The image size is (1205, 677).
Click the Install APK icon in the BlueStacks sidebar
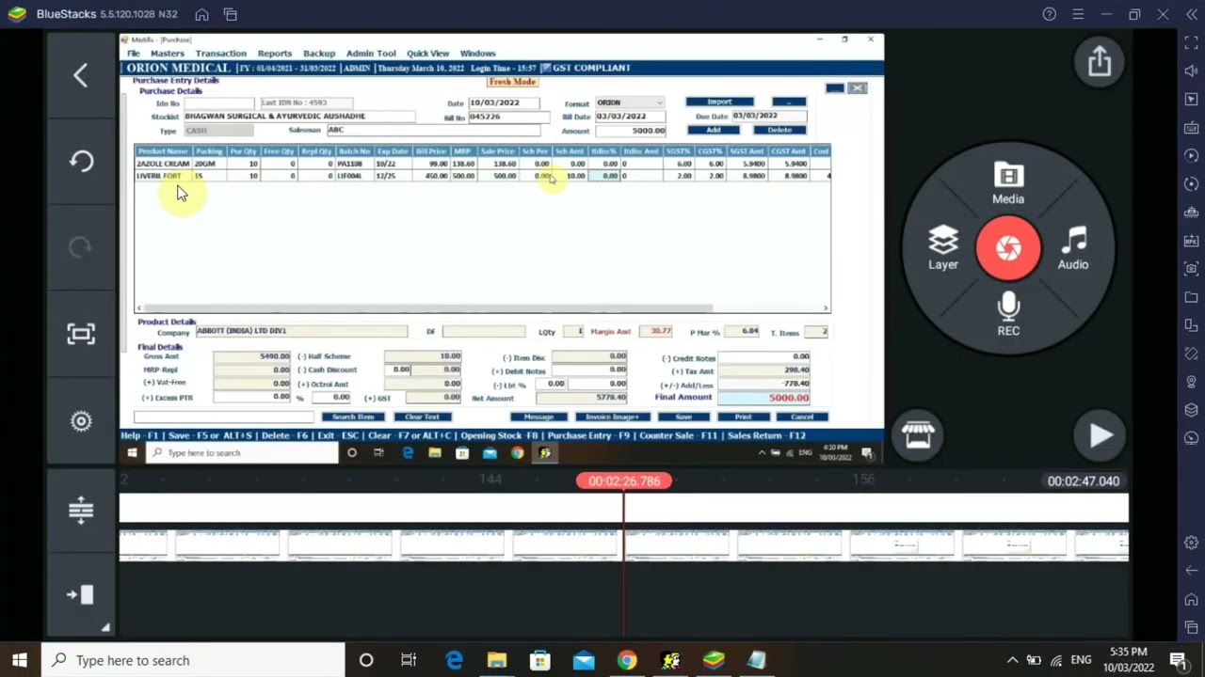pos(1191,241)
